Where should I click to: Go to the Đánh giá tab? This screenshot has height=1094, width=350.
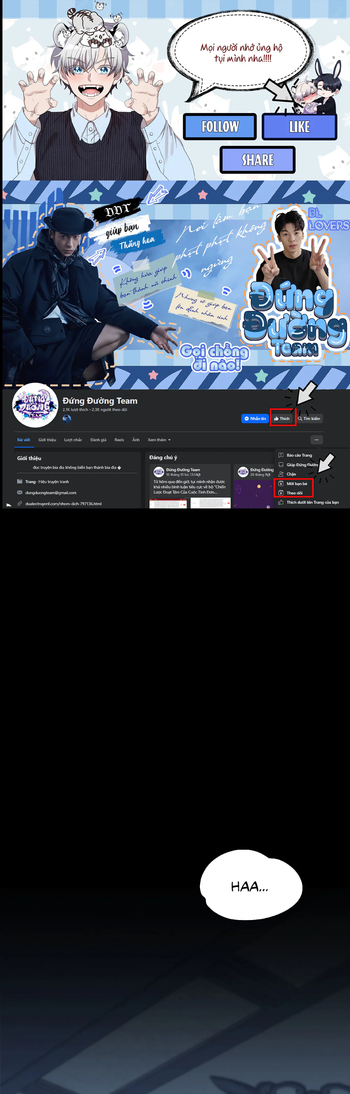tap(98, 440)
